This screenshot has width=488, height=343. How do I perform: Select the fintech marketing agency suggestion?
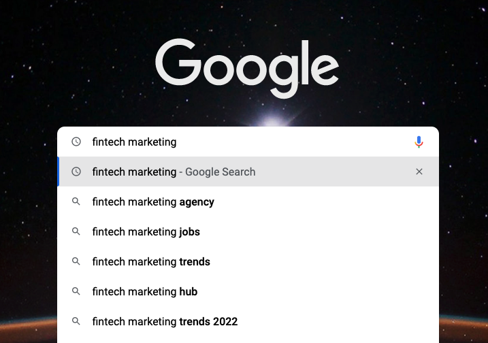(x=248, y=201)
